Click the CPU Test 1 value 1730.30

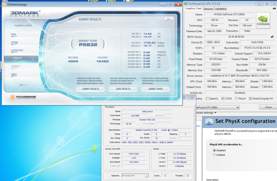tap(149, 43)
